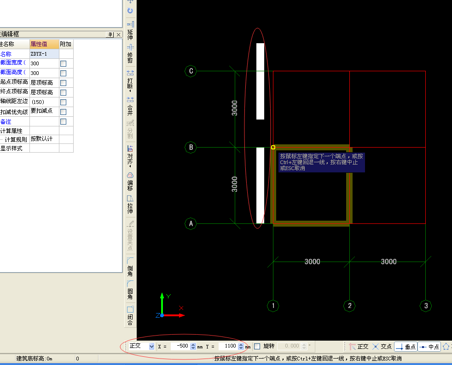Check the 截面宽度 附加 checkbox

point(64,63)
